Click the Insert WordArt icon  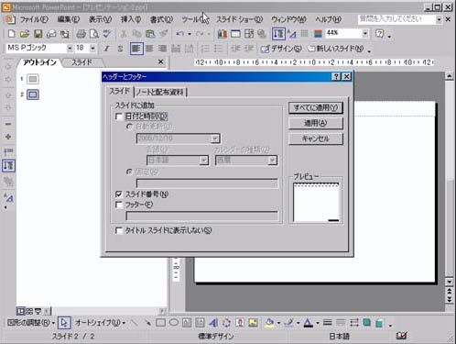coord(213,322)
